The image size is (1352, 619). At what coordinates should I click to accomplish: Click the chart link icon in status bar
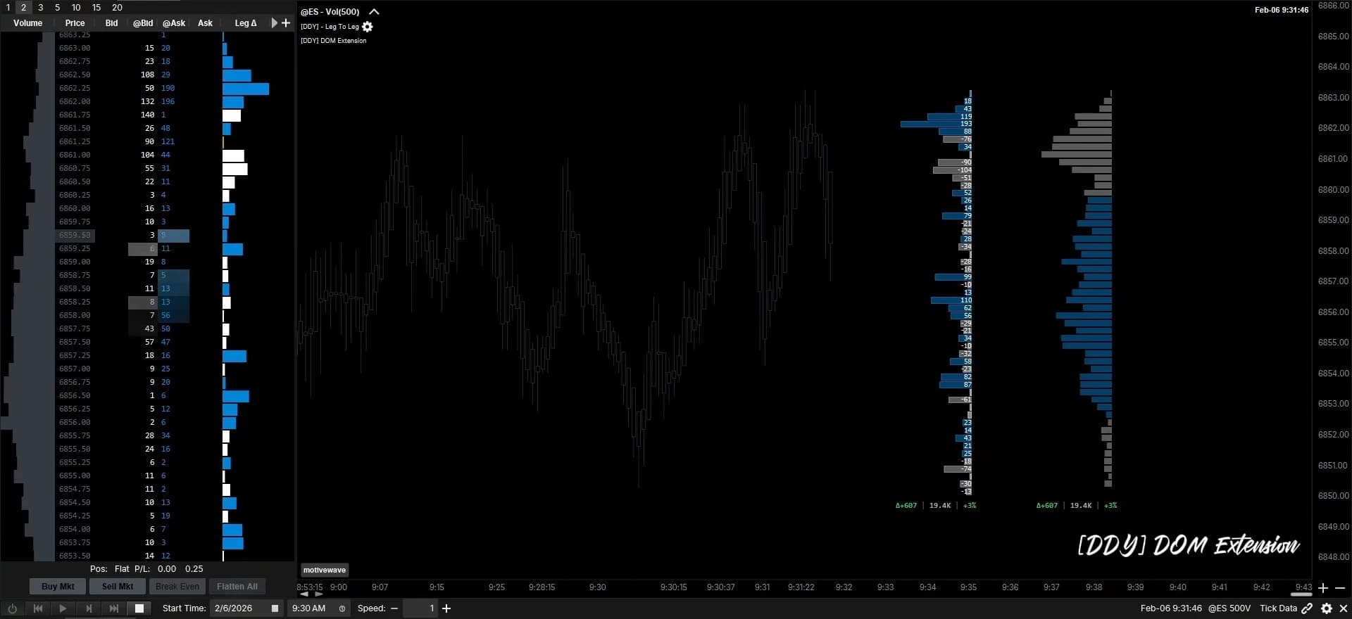tap(1308, 608)
